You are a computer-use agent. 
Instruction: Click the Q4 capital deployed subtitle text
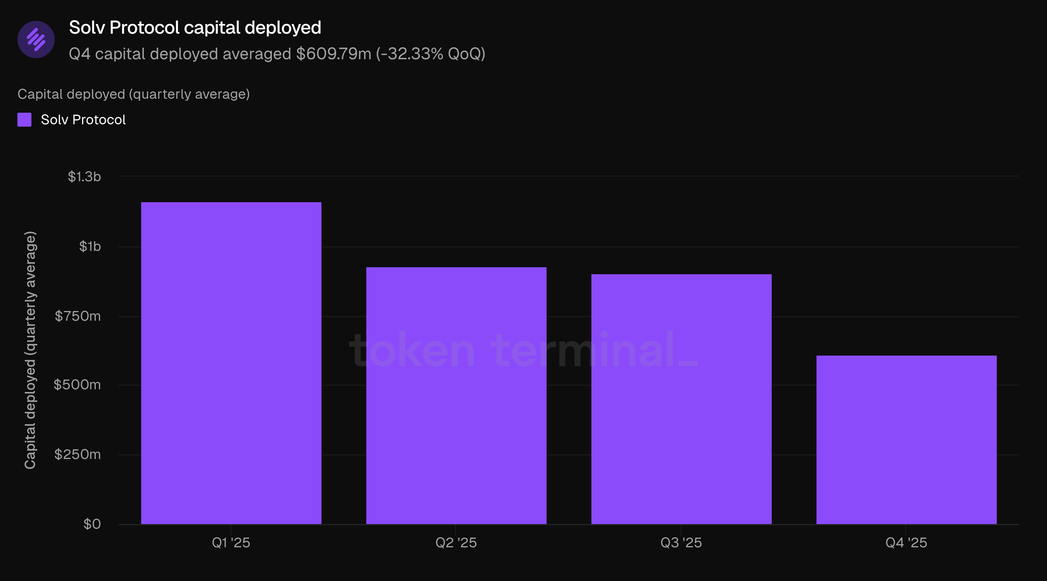[x=277, y=53]
